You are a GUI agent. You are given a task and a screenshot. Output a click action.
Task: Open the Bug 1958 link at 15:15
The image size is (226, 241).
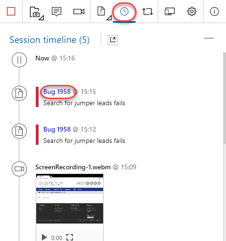click(57, 91)
